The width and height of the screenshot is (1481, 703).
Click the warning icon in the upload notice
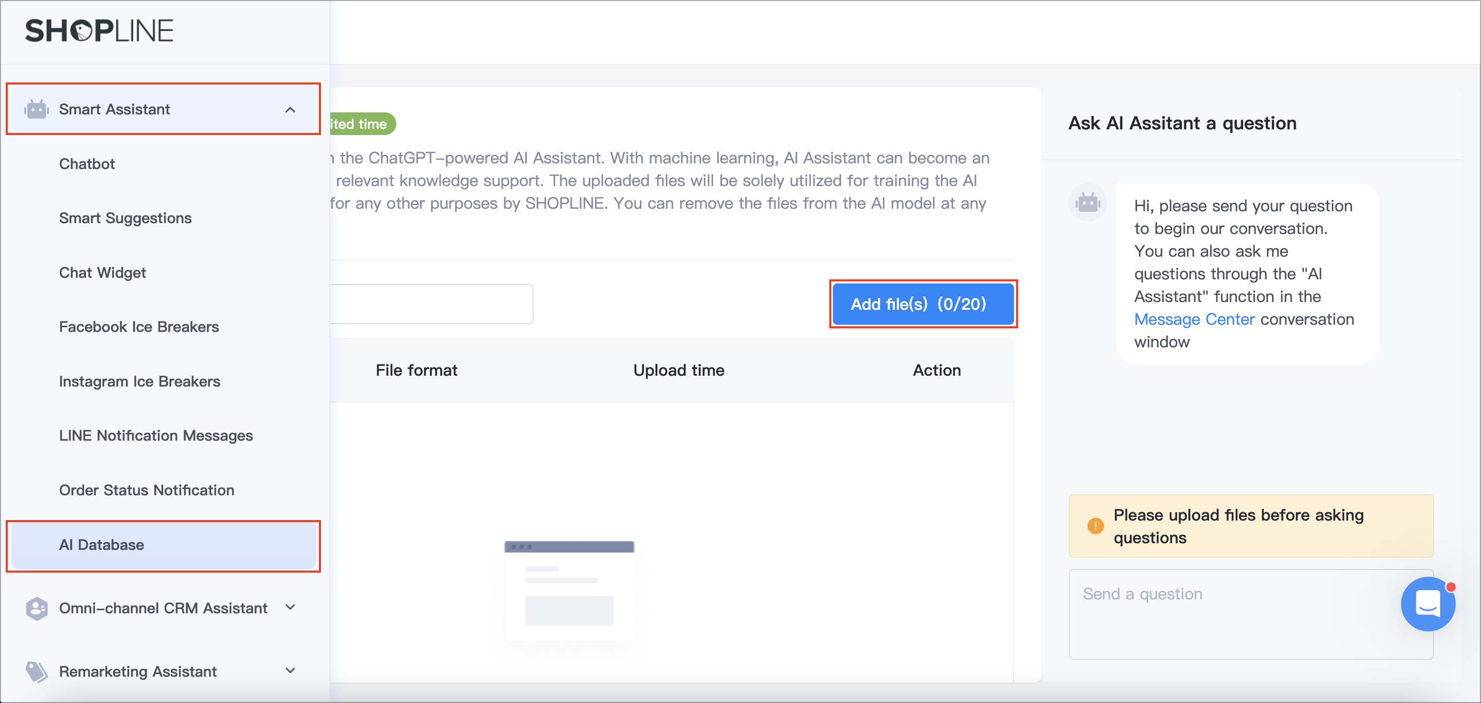coord(1095,526)
